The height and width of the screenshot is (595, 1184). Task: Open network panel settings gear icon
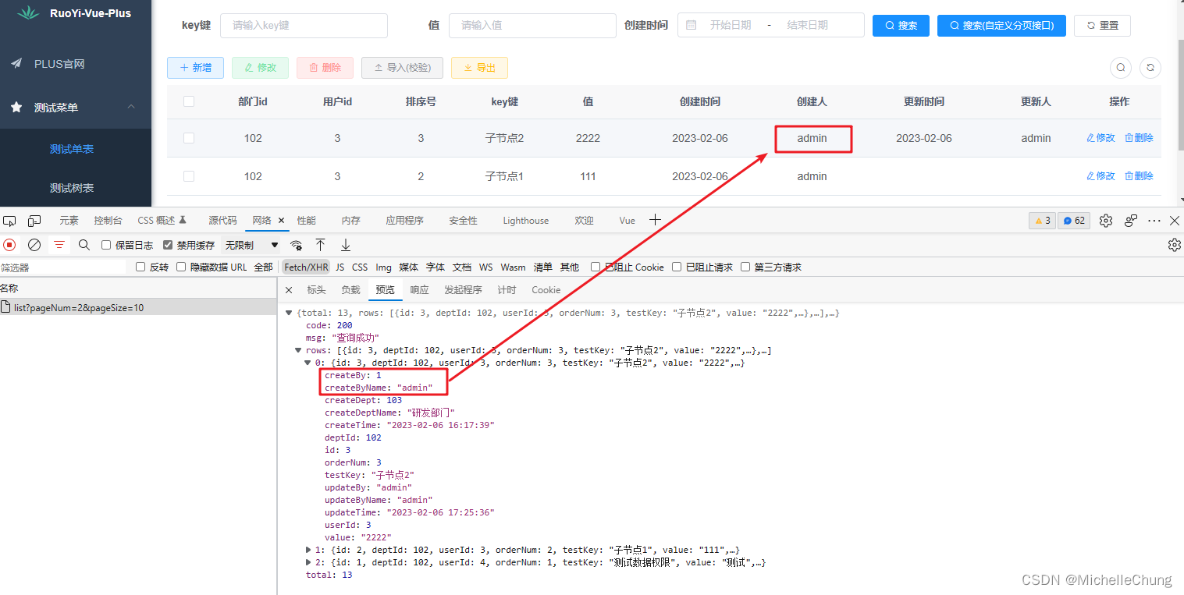pos(1174,245)
